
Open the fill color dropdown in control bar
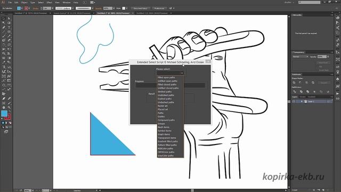tap(21, 9)
